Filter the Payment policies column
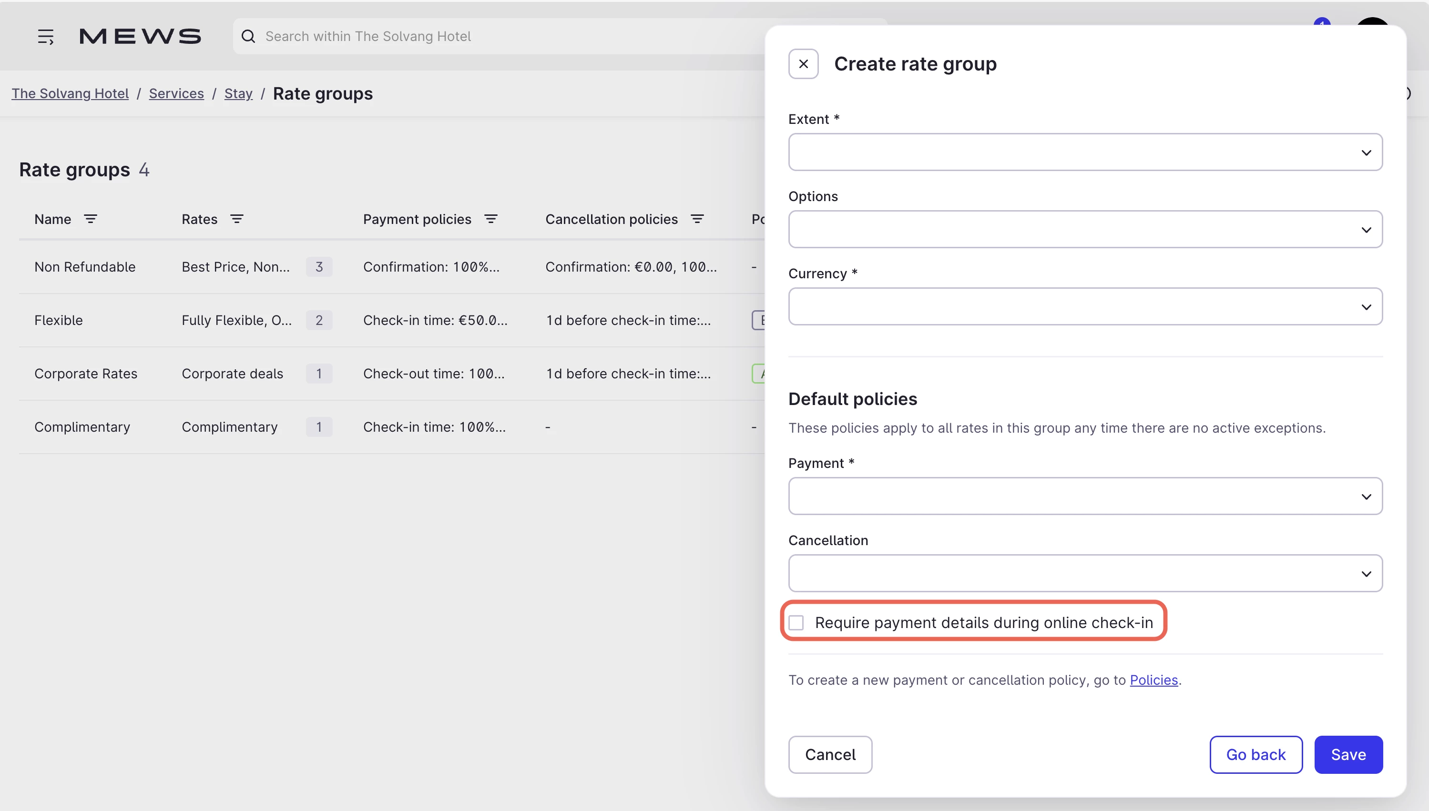This screenshot has width=1429, height=811. tap(491, 219)
